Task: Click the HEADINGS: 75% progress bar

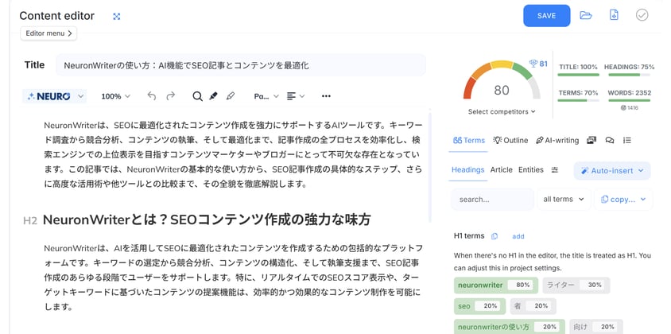Action: pos(629,75)
